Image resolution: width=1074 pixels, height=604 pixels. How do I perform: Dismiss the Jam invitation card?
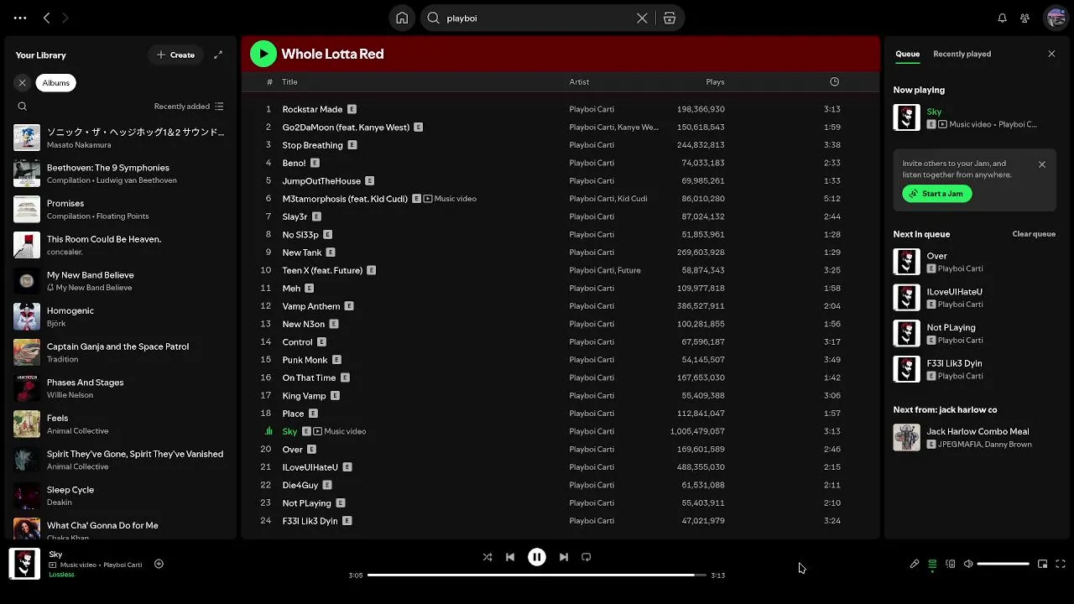1042,164
